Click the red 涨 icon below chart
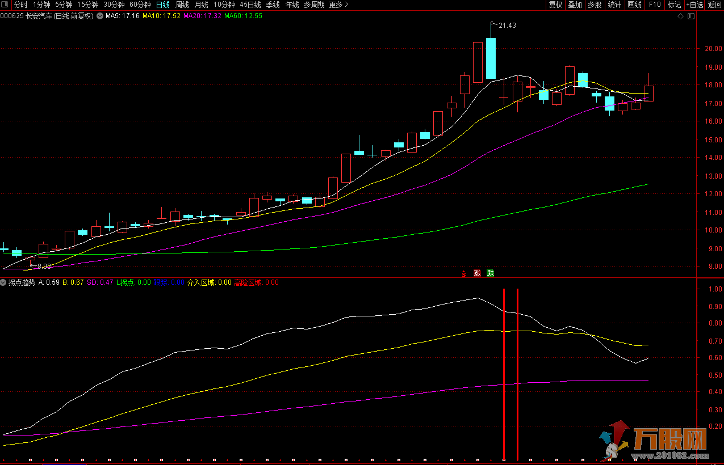The image size is (724, 465). (x=477, y=273)
